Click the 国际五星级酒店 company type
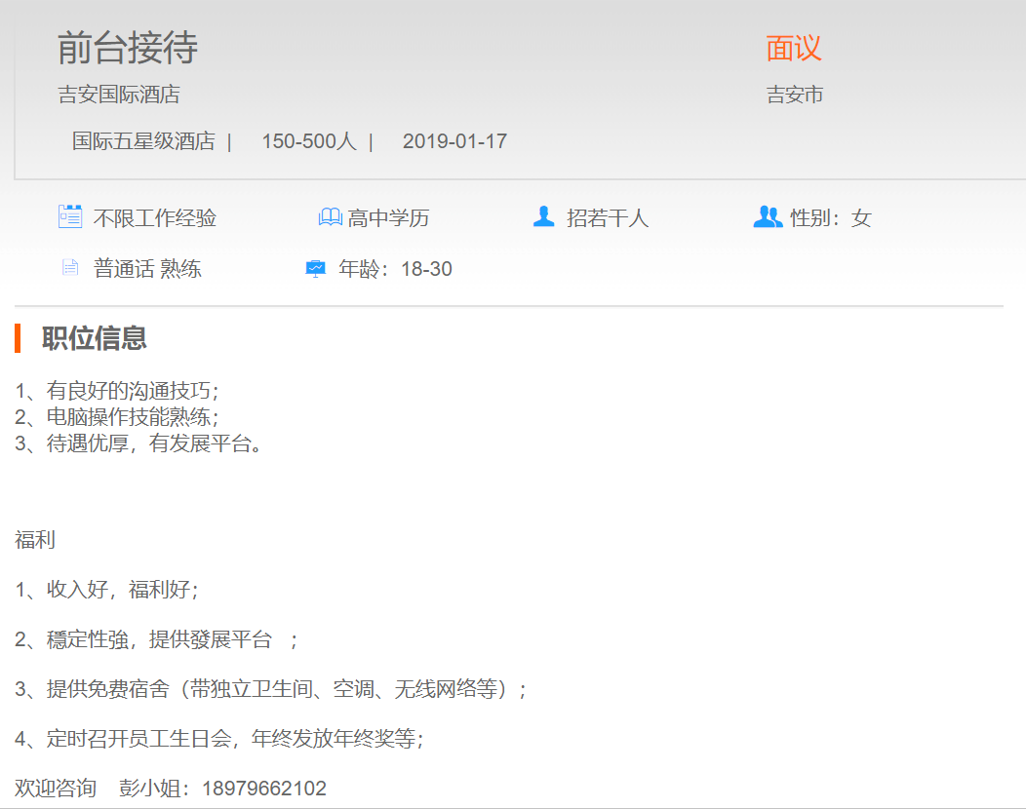 [143, 141]
